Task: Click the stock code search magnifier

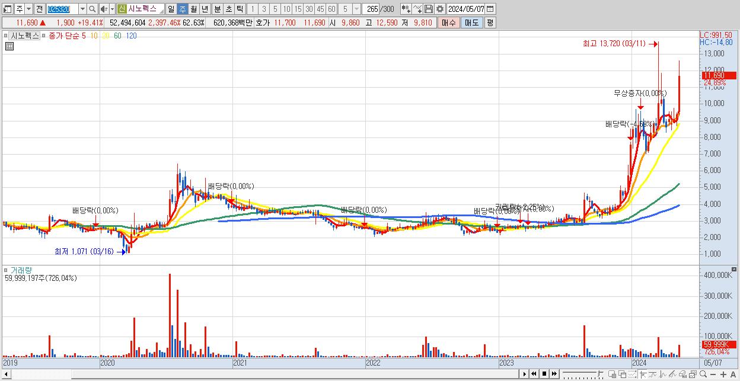Action: 92,9
